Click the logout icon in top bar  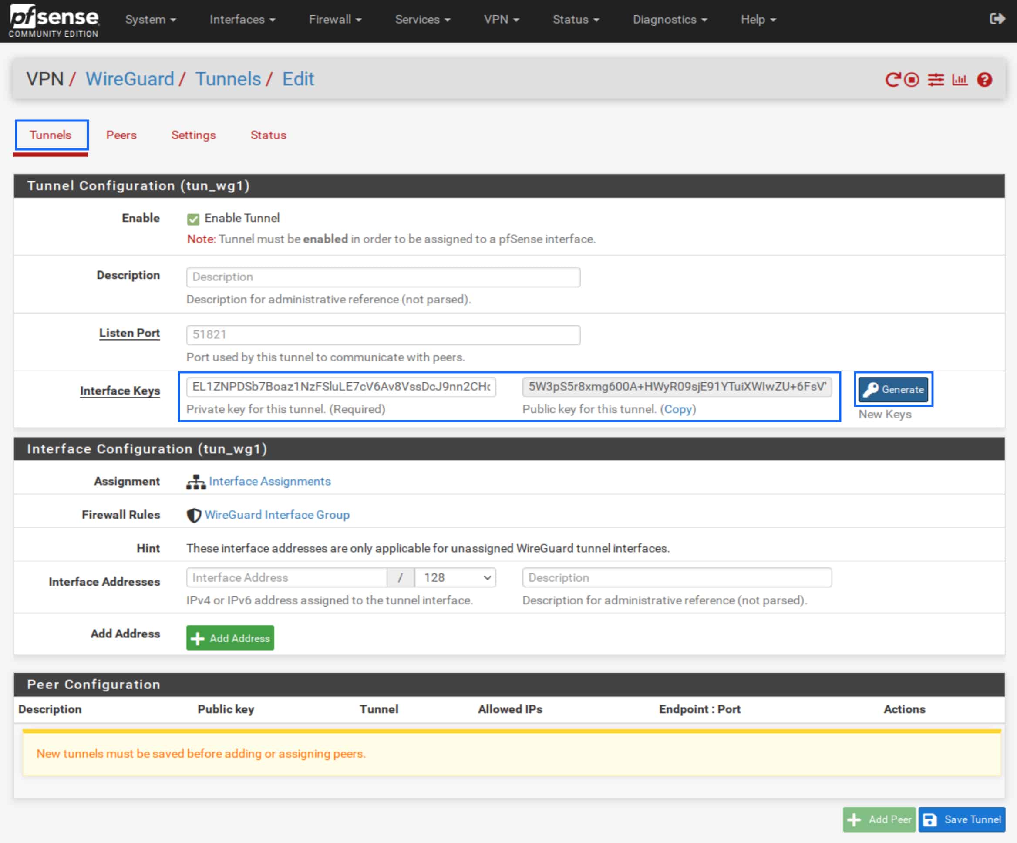[997, 20]
